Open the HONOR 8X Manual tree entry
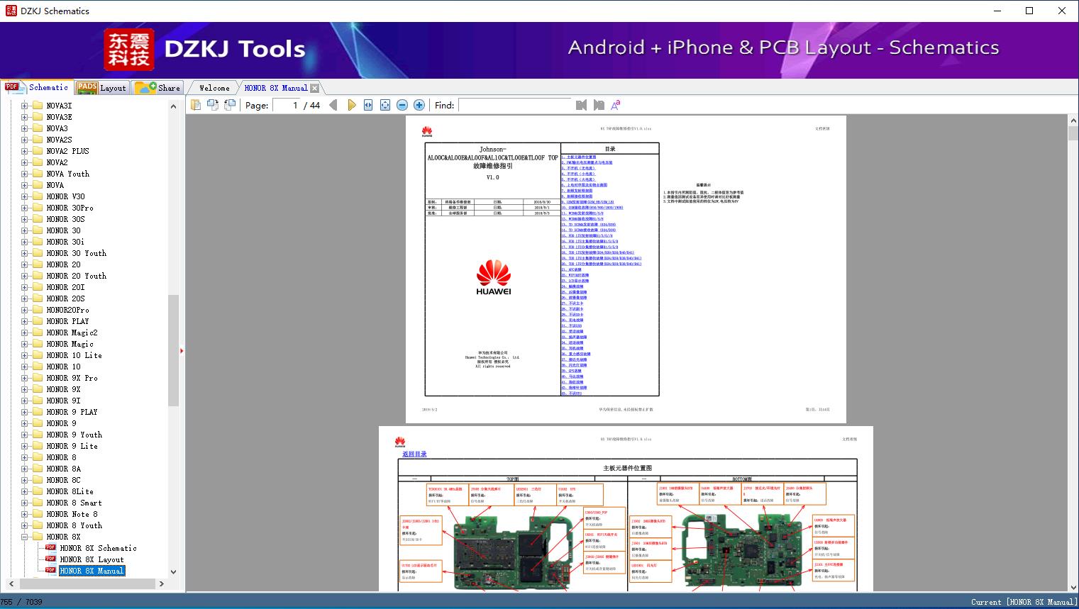 (x=92, y=571)
